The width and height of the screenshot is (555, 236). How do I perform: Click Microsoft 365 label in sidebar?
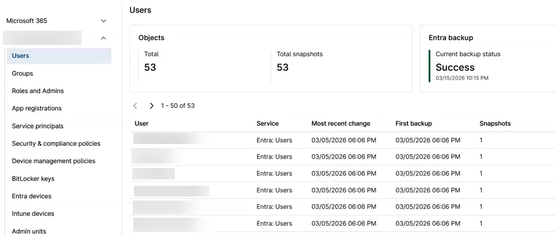coord(27,21)
